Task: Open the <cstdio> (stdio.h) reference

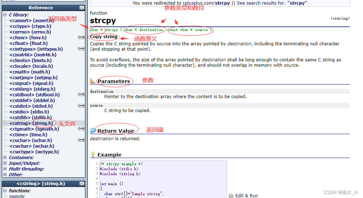Action: click(29, 112)
